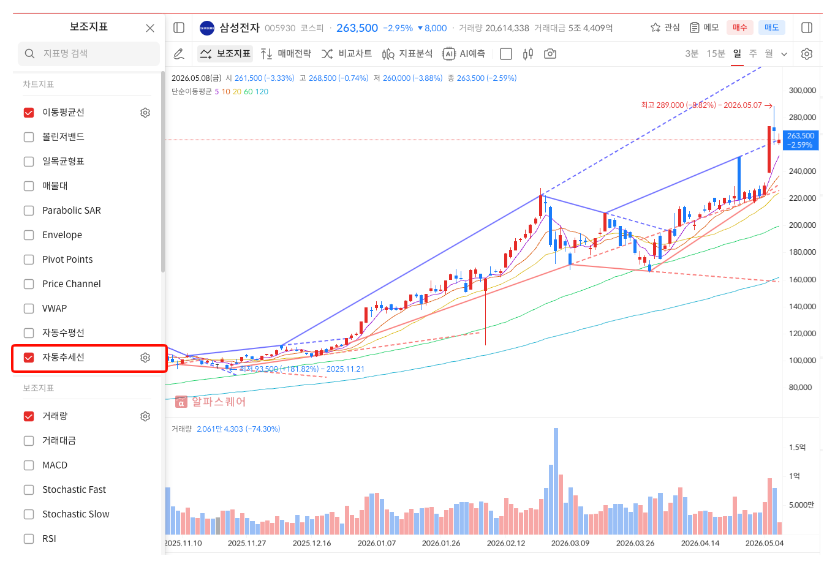Expand the timeframe dropdown chevron
This screenshot has width=835, height=567.
tap(784, 54)
